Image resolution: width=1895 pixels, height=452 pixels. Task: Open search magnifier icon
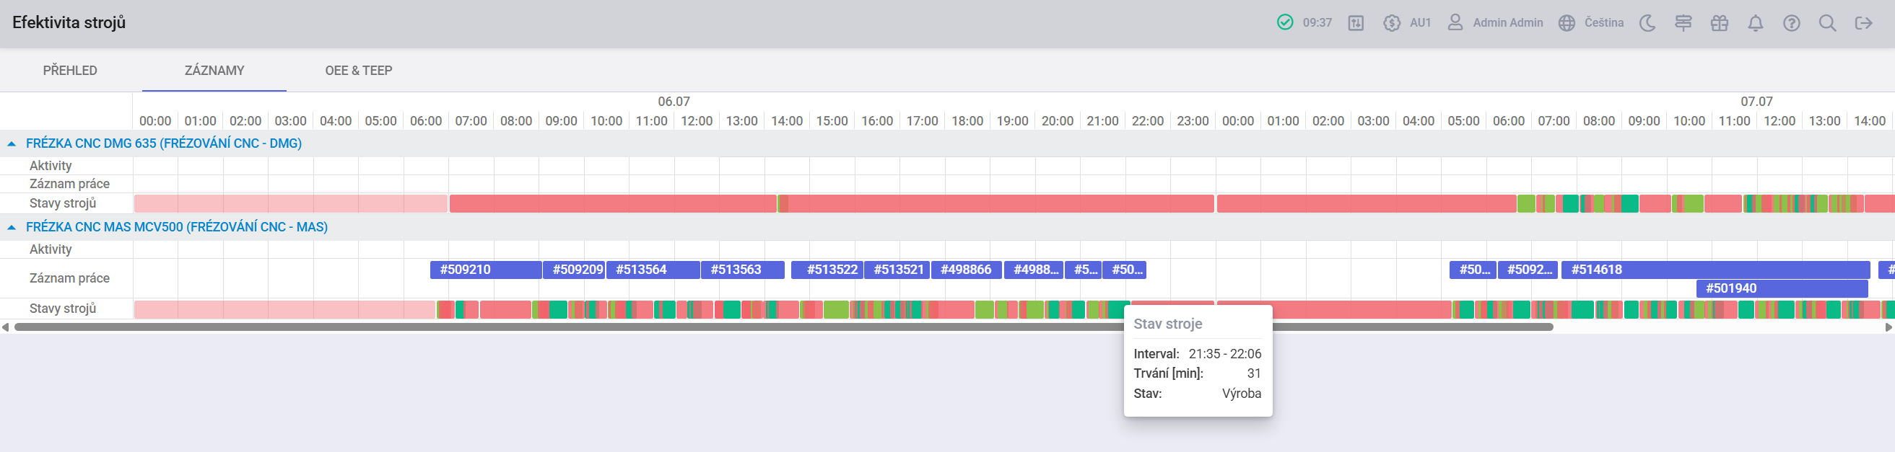(1827, 23)
